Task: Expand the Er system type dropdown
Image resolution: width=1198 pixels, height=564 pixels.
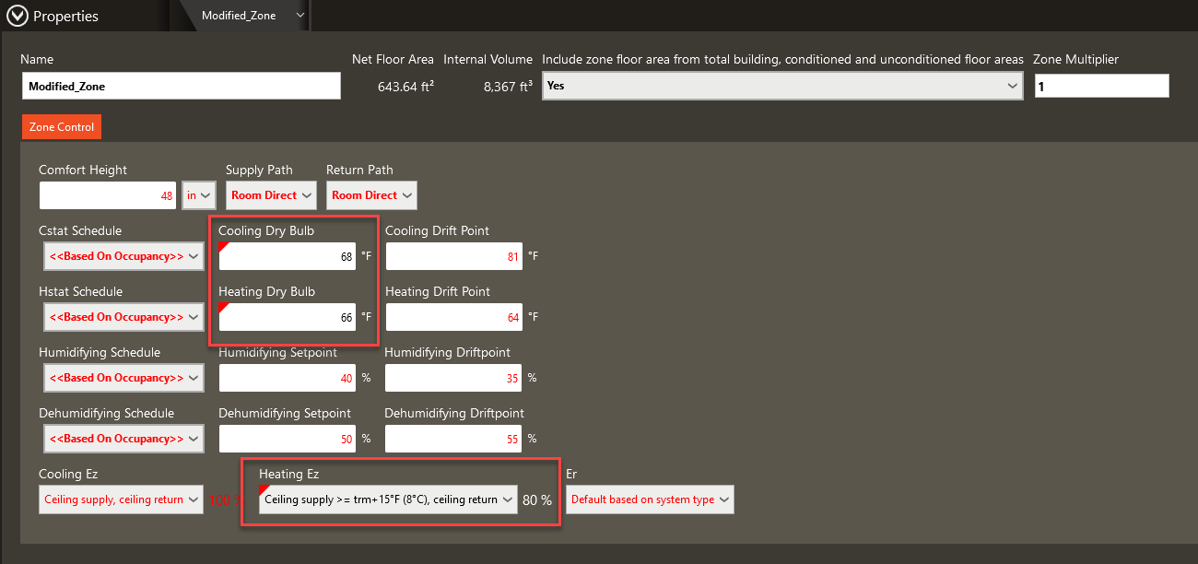Action: click(x=650, y=499)
